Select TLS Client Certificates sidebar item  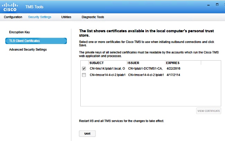tap(36, 41)
